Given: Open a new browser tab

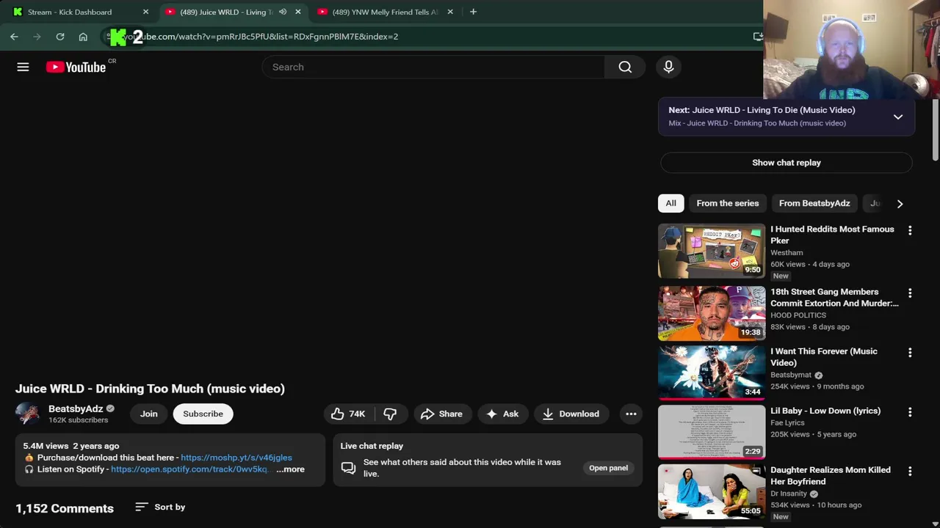Looking at the screenshot, I should [x=473, y=12].
